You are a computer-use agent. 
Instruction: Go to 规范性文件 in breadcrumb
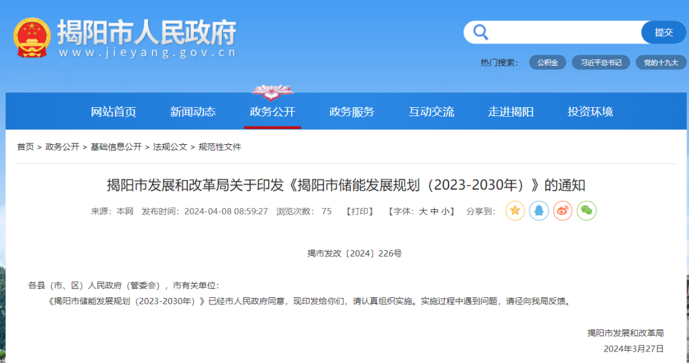tap(219, 147)
